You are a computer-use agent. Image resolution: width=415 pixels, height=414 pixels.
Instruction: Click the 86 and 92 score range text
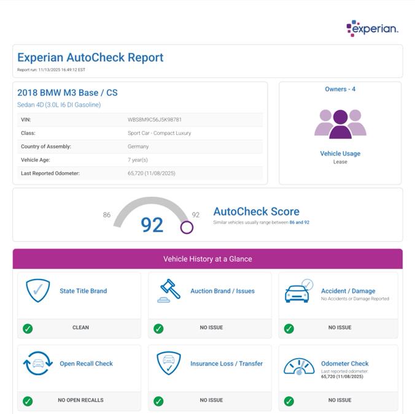pyautogui.click(x=299, y=222)
